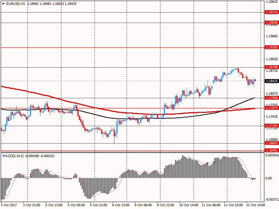Click the 1.19665 price scale value
Viewport: 279px width, 209px height.
pos(272,36)
